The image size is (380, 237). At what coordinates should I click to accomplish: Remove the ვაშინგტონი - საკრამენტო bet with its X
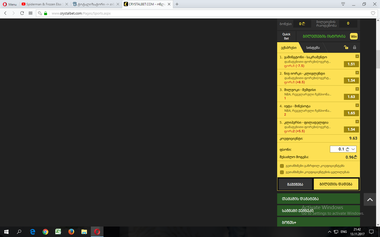[357, 56]
